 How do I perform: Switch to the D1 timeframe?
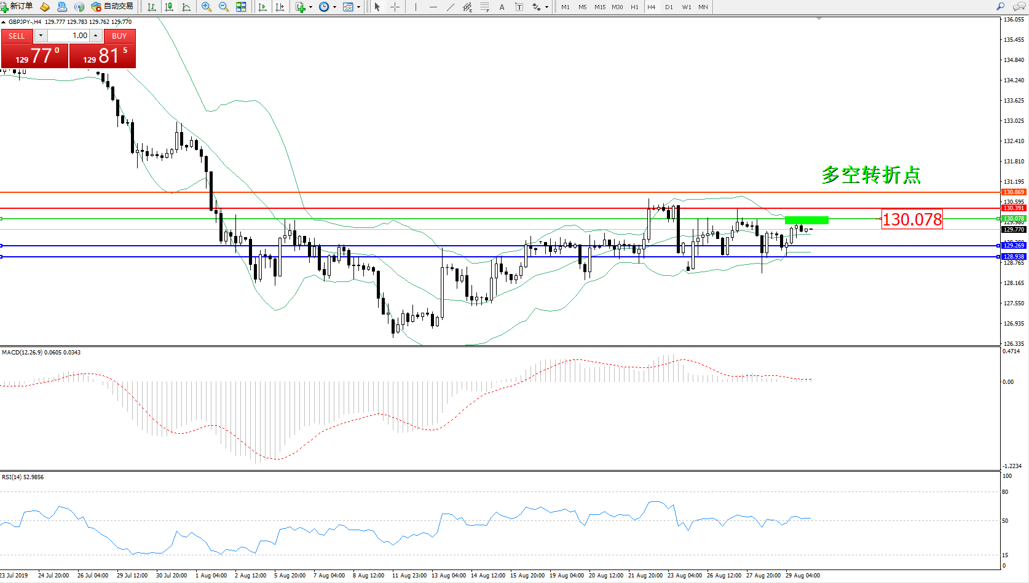coord(669,7)
